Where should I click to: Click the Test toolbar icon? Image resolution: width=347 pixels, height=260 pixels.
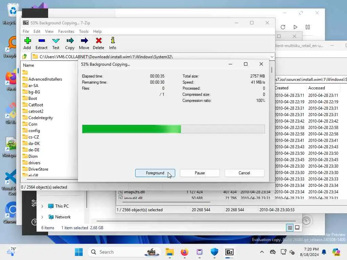(56, 43)
